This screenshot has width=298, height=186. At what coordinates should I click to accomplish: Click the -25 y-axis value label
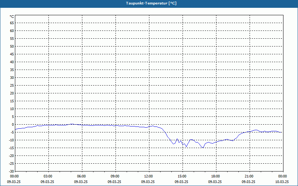coord(11,164)
